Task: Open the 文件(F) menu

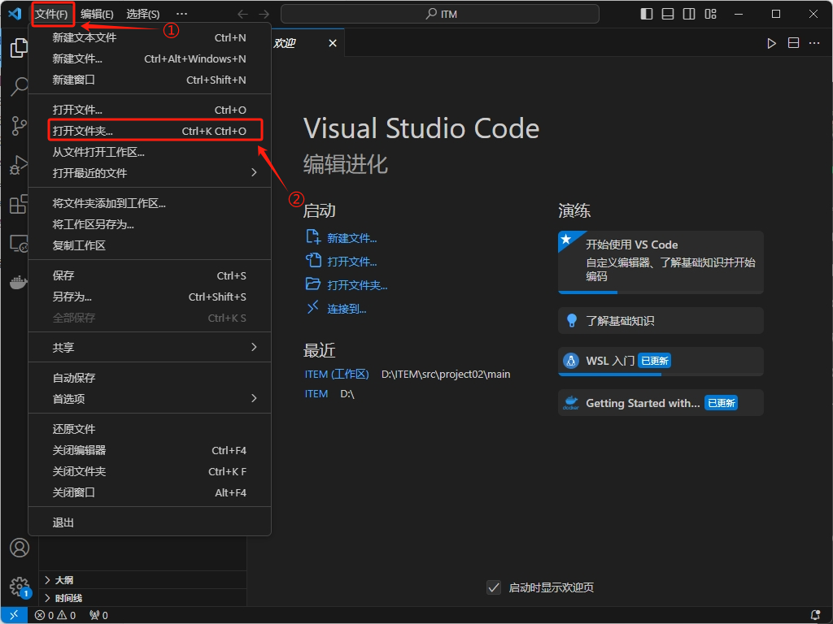Action: (x=51, y=14)
